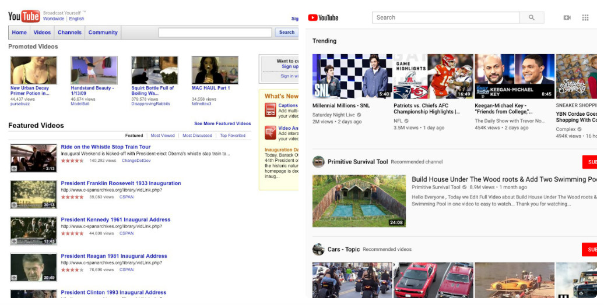The image size is (604, 305).
Task: Open President Reagan 1981 video thumbnail
Action: (33, 267)
